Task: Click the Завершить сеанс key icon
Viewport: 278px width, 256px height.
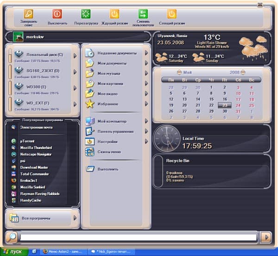Action: [29, 14]
